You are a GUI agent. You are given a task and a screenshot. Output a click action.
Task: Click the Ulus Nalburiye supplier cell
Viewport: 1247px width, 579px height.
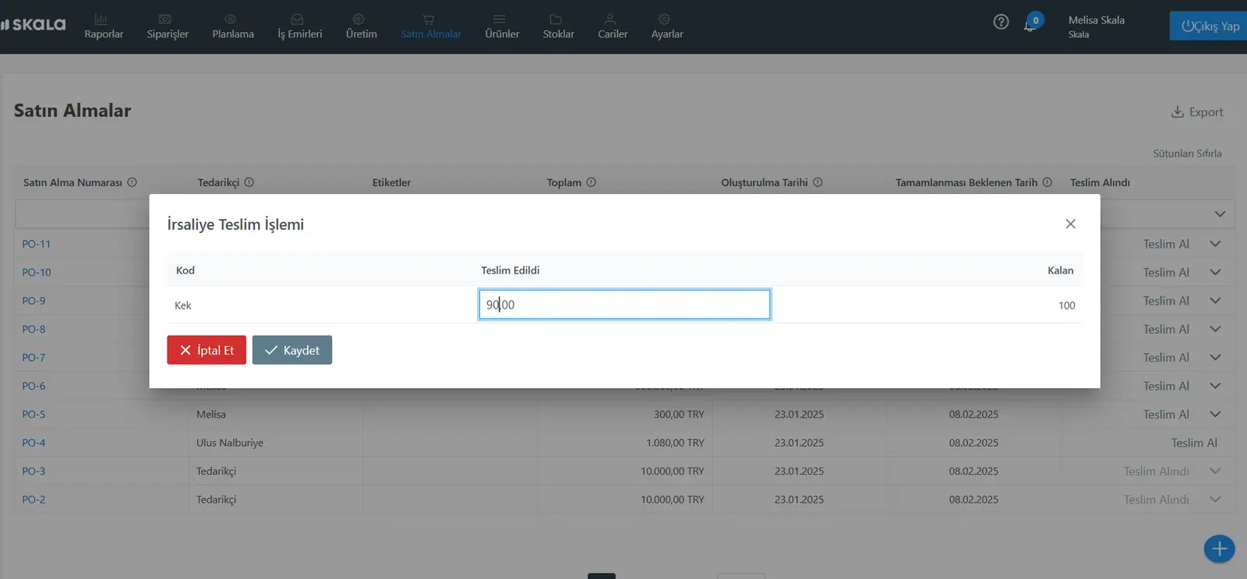coord(230,443)
